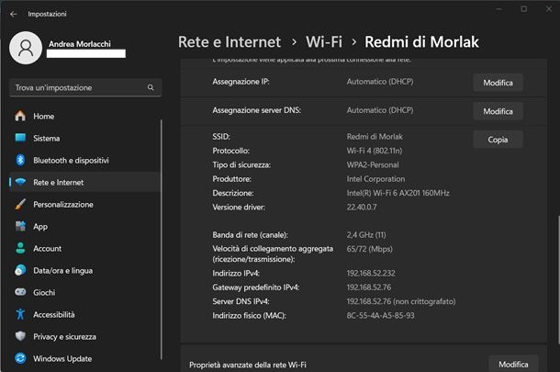Click the Data/ora e lingua globe icon

point(20,270)
